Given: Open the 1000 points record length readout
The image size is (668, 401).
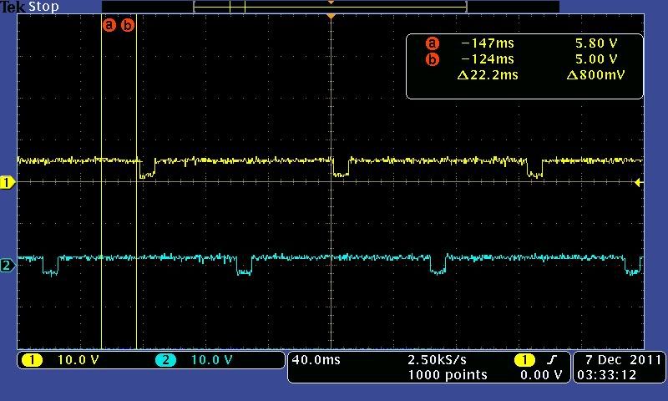Looking at the screenshot, I should point(447,375).
